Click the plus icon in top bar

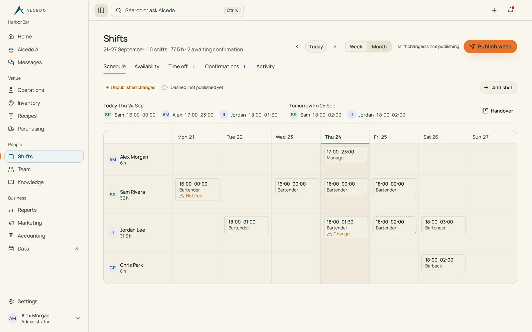[494, 10]
